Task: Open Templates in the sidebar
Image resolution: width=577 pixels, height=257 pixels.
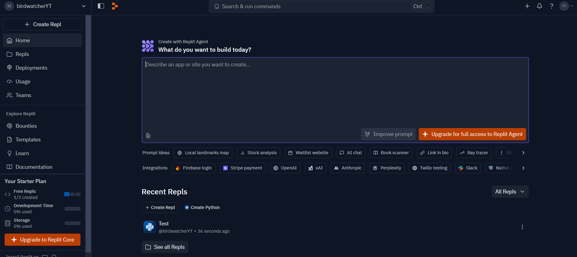Action: point(42,140)
